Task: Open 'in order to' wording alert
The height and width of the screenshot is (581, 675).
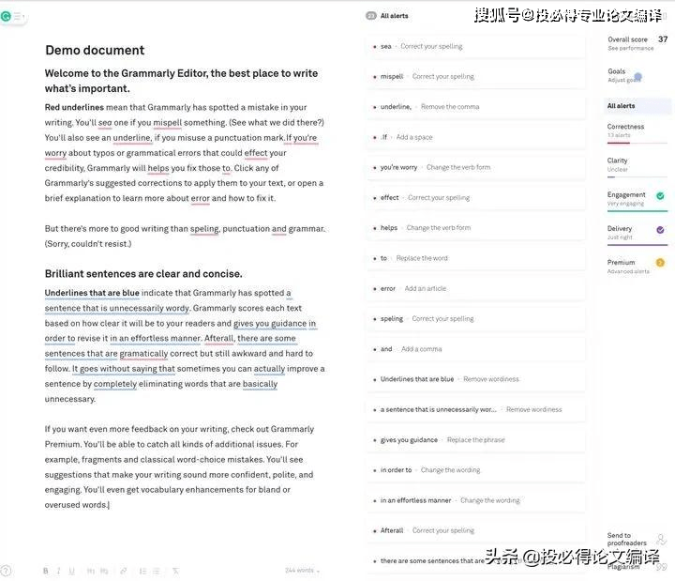Action: point(476,470)
